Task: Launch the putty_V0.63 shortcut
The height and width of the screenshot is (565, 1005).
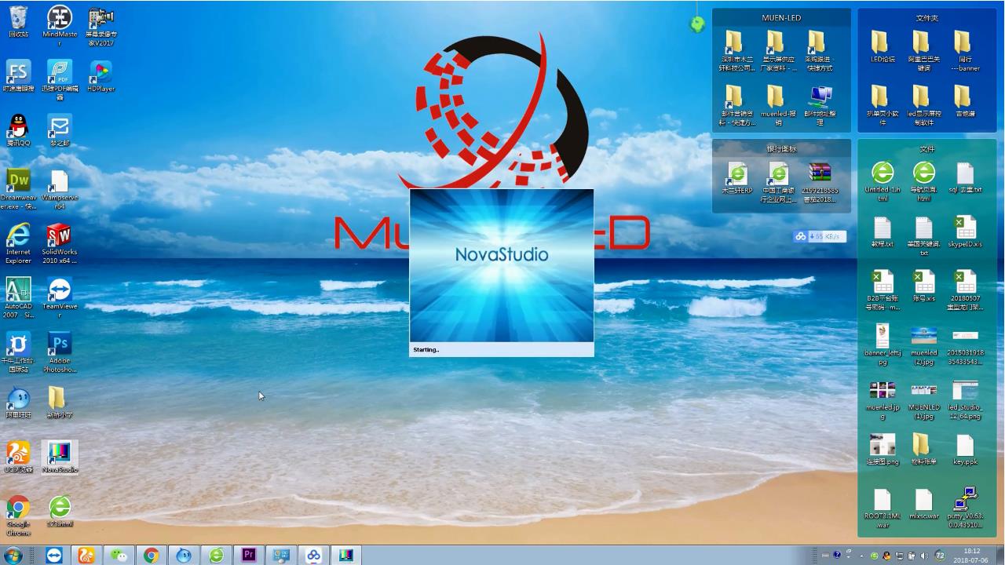Action: [965, 508]
